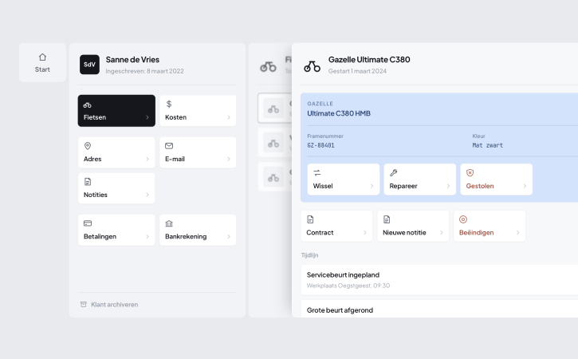This screenshot has width=578, height=359.
Task: Click frame number GZ-88401
Action: 320,145
